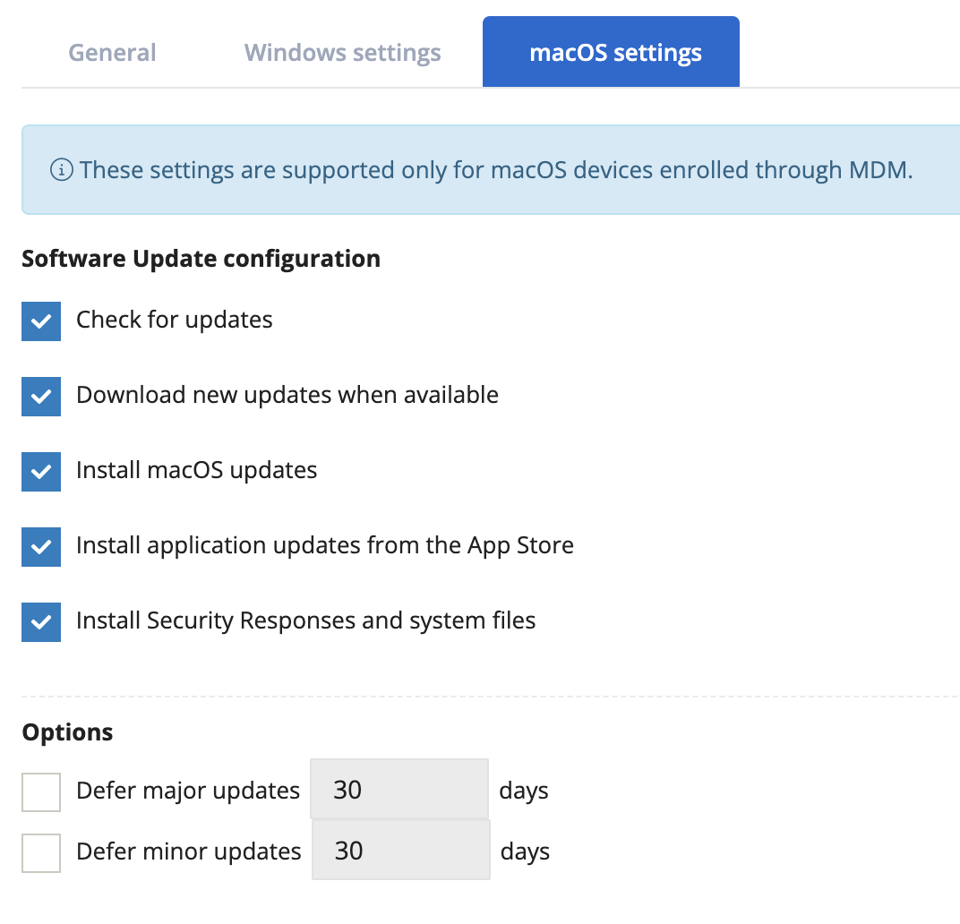Click the Install macOS updates label text
The height and width of the screenshot is (924, 960).
coord(196,470)
